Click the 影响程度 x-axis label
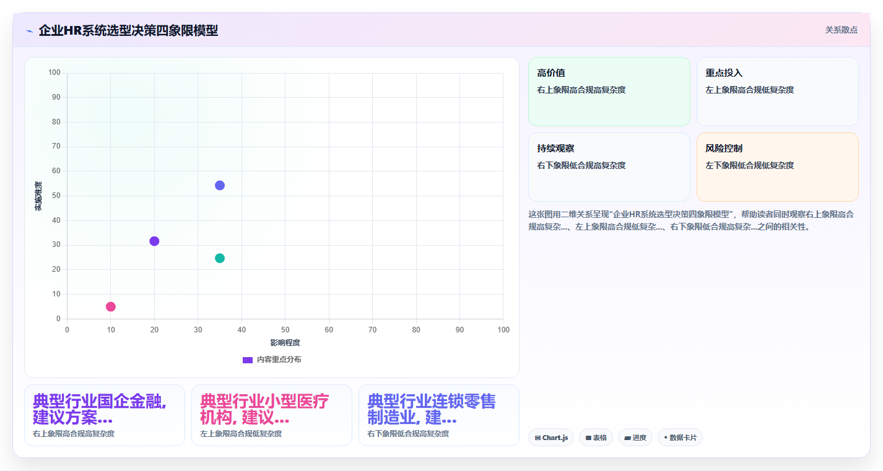This screenshot has width=883, height=471. pos(285,343)
